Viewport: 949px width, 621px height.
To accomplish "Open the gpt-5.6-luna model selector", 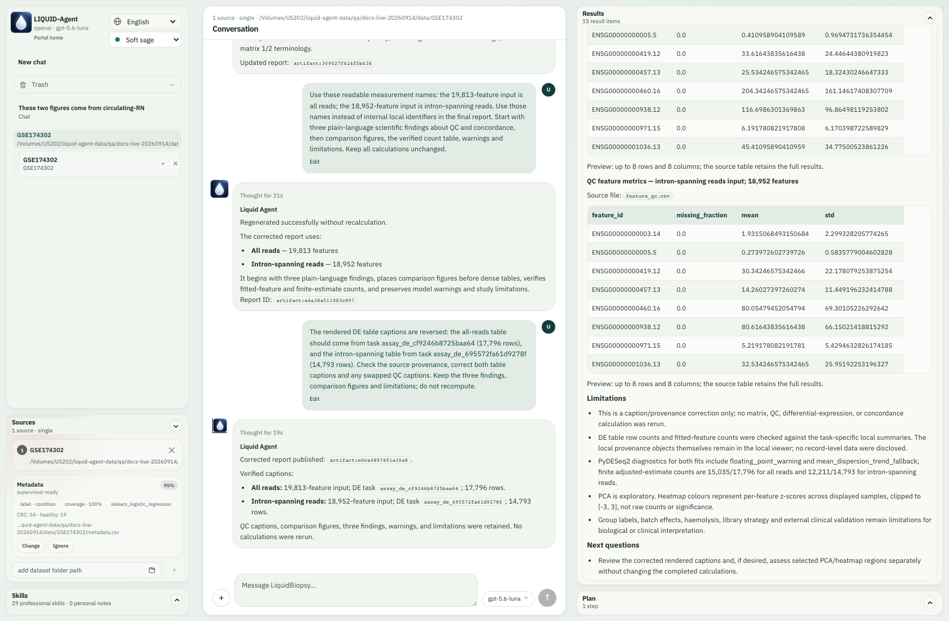I will coord(508,598).
